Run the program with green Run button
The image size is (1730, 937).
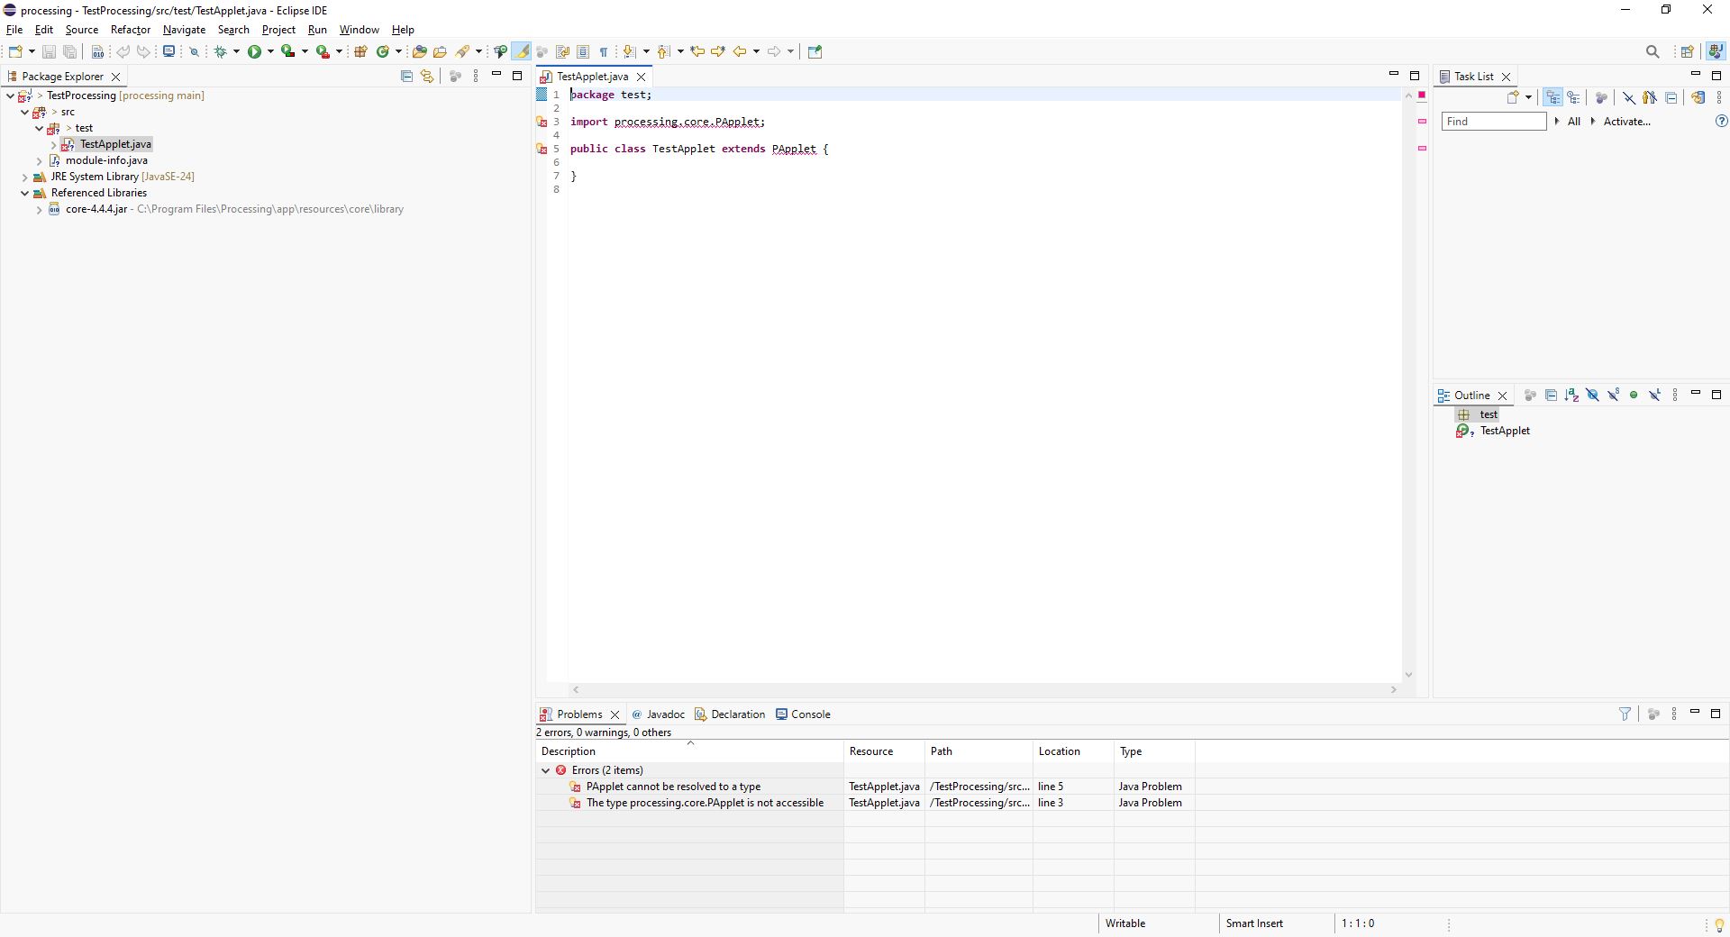click(x=255, y=51)
